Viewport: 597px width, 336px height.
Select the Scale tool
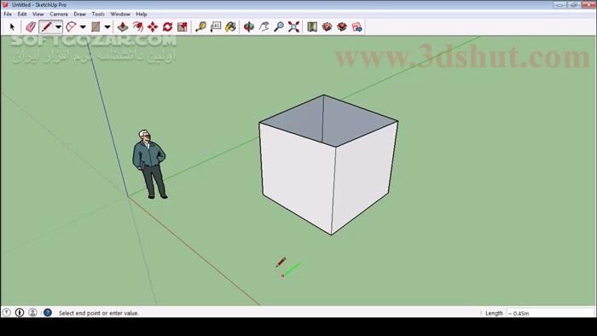point(183,27)
